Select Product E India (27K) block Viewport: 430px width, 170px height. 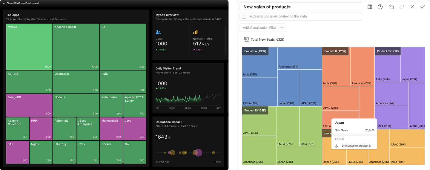(311, 126)
